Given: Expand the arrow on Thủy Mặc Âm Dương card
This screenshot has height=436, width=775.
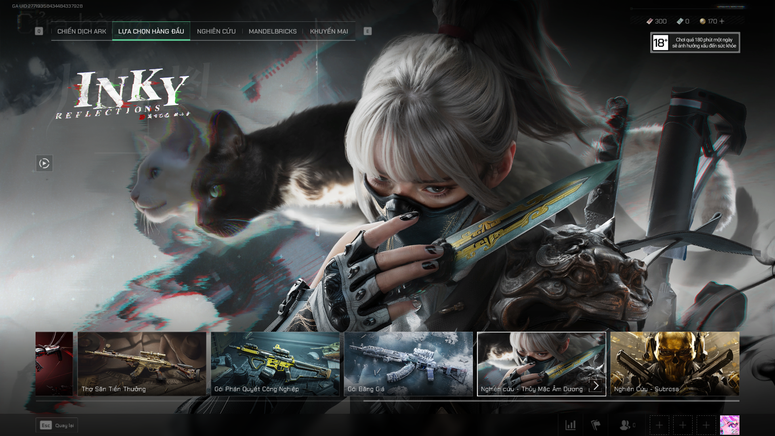Looking at the screenshot, I should pyautogui.click(x=595, y=385).
